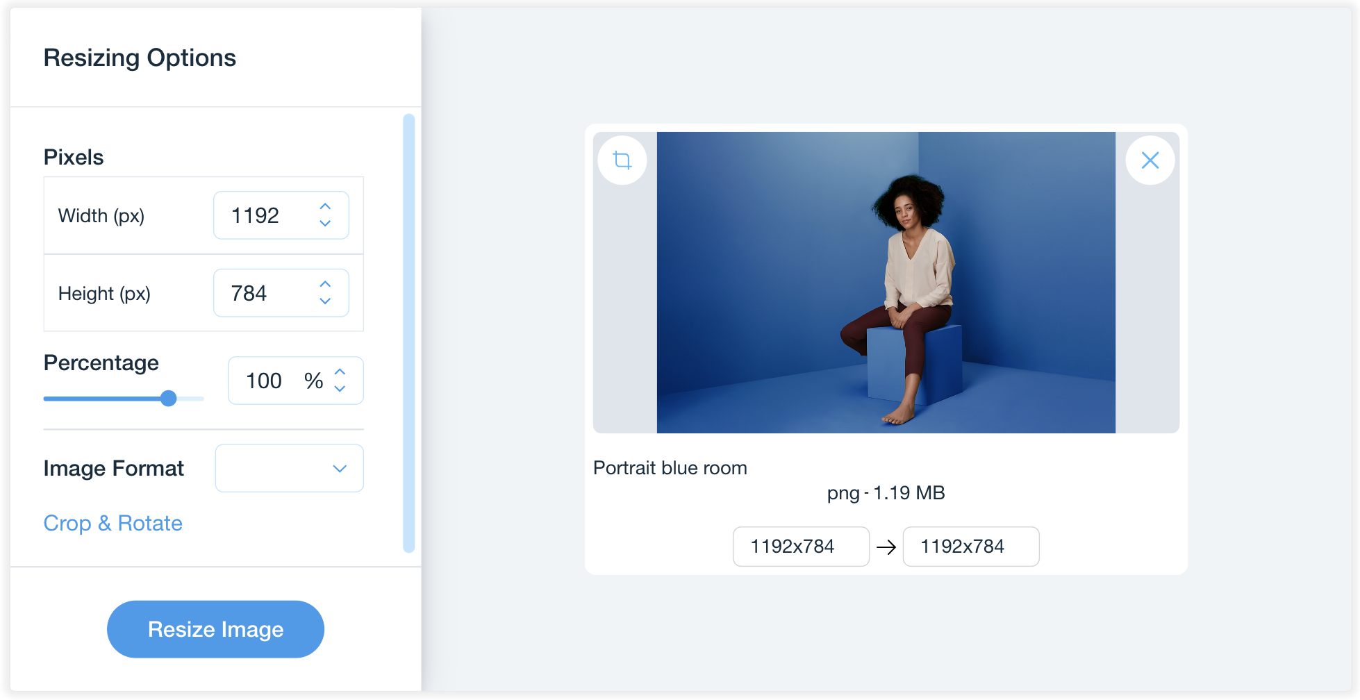Click the arrow between dimension boxes

click(886, 547)
